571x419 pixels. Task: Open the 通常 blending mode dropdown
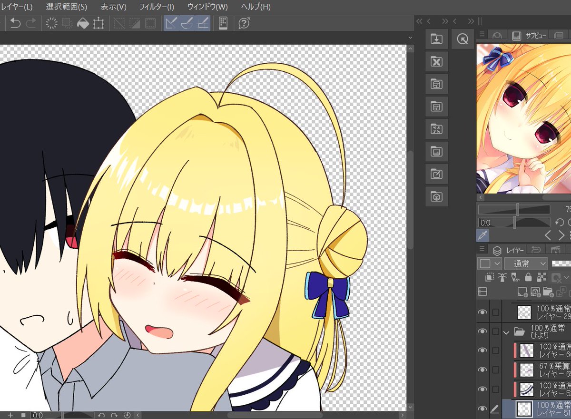tap(526, 263)
